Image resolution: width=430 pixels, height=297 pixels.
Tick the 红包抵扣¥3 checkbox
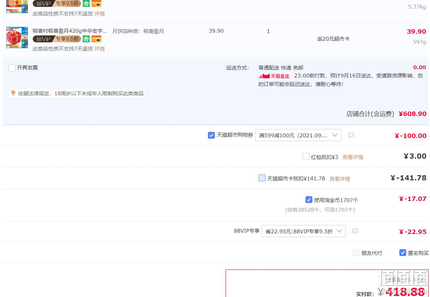306,157
